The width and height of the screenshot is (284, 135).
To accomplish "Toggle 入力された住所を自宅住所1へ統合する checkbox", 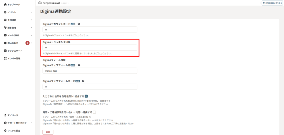I will 86,96.
